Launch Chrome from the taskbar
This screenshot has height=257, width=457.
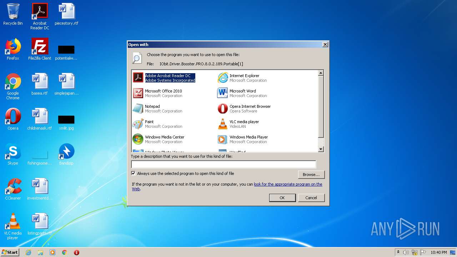click(x=65, y=252)
